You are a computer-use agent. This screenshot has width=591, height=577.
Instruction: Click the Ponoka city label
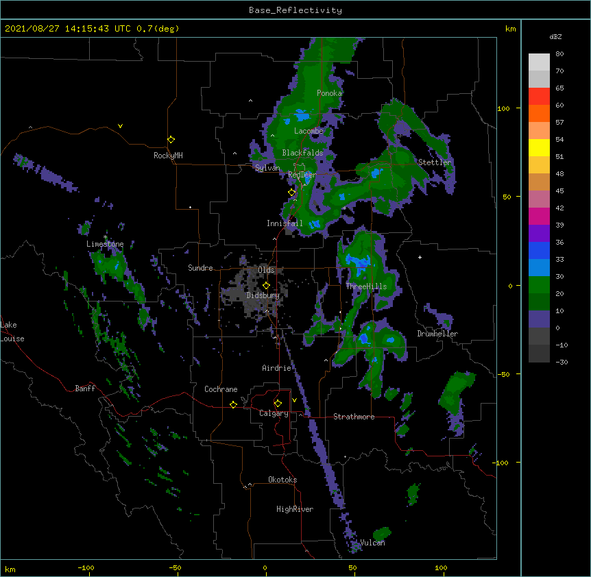329,93
